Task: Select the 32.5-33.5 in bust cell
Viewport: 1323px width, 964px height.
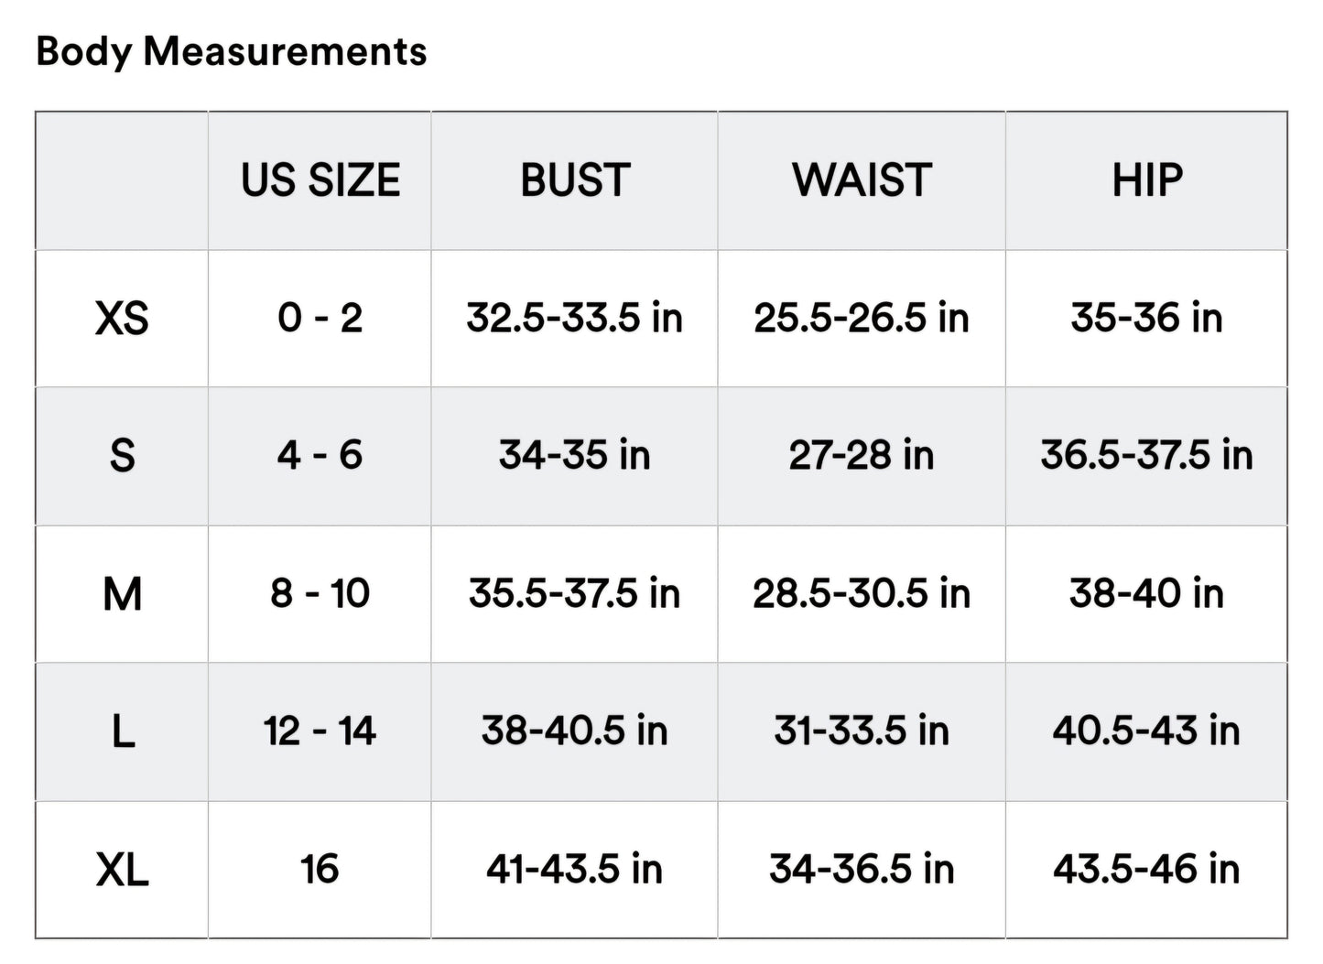Action: (x=574, y=319)
